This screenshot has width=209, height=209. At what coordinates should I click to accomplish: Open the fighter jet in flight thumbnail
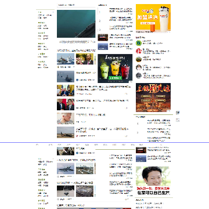pos(66,168)
